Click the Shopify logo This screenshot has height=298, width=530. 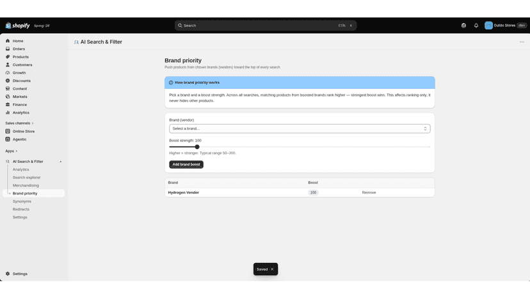(17, 26)
